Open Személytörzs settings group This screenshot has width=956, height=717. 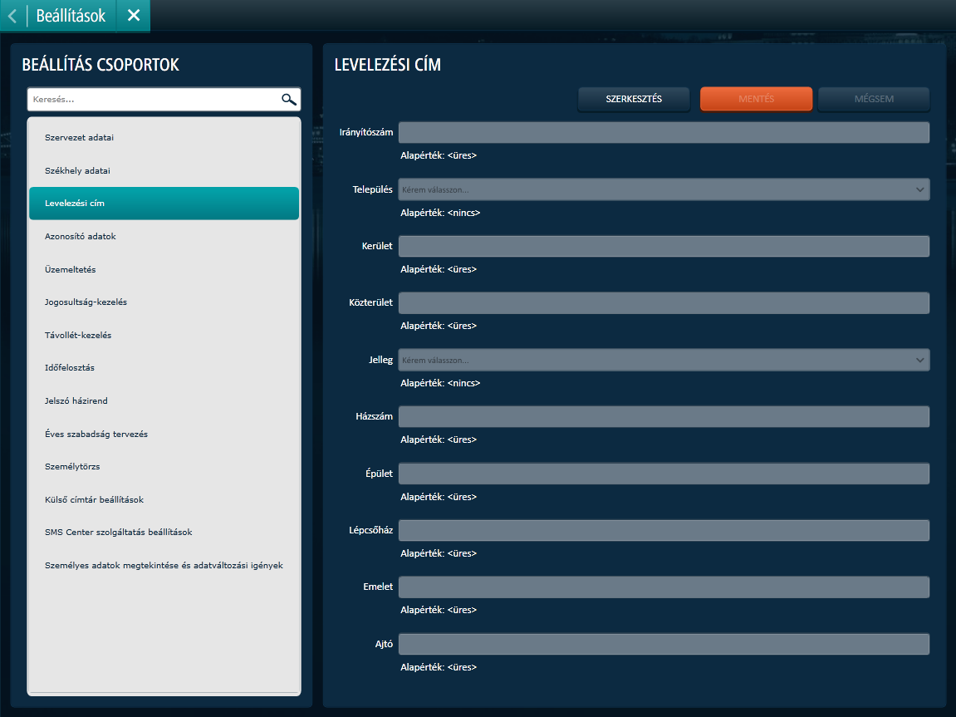click(164, 466)
